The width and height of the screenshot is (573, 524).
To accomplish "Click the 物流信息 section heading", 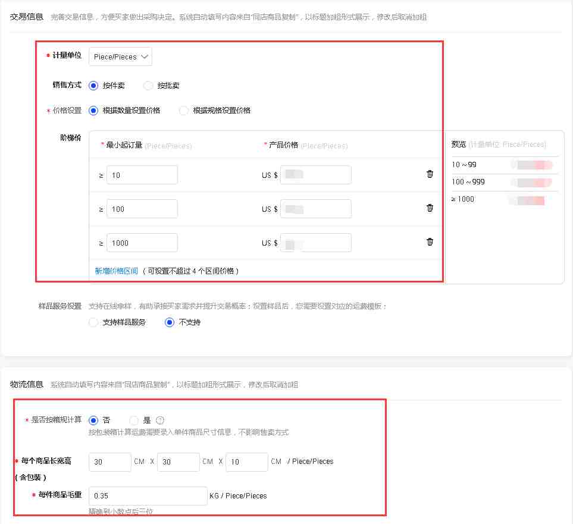I will coord(27,384).
